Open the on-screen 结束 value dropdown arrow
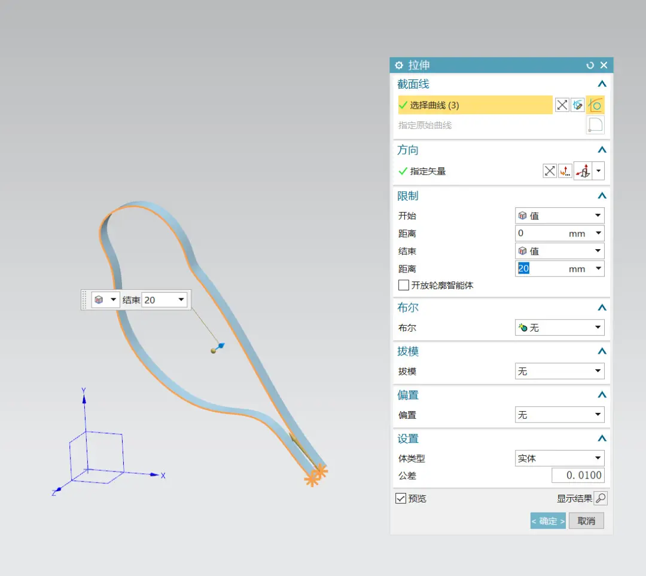The image size is (646, 576). click(181, 300)
